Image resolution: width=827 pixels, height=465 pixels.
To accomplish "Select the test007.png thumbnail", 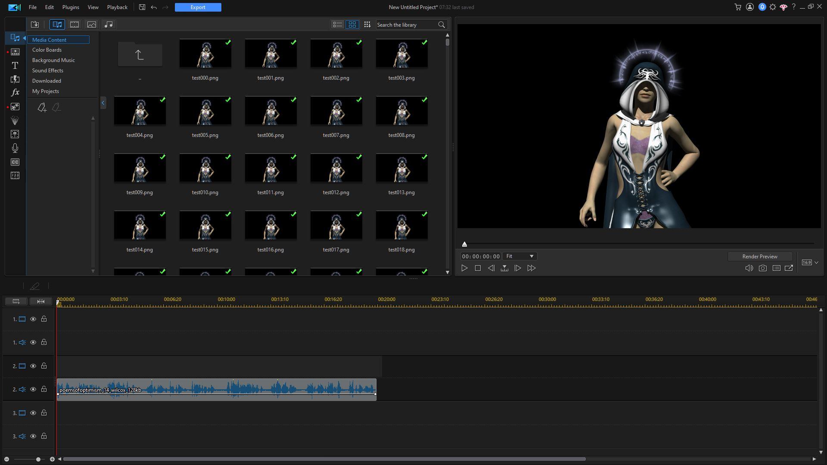I will click(336, 111).
